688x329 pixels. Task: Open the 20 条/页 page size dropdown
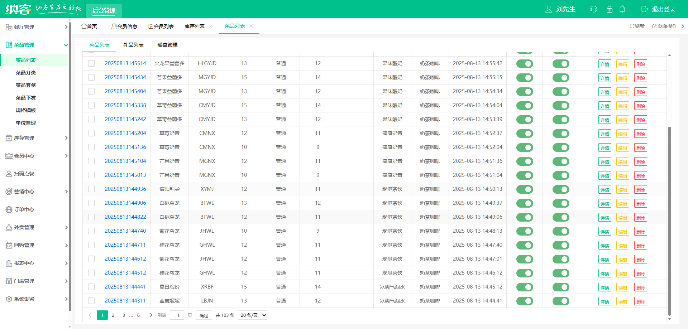pyautogui.click(x=253, y=315)
